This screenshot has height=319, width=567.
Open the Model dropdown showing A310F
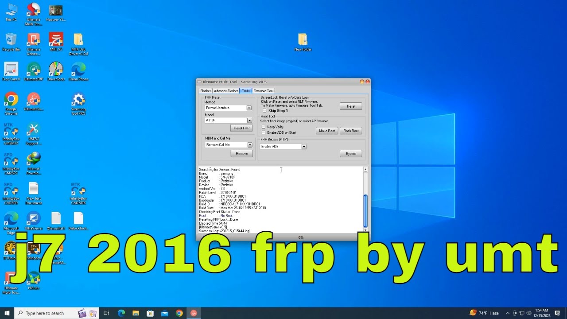tap(249, 121)
